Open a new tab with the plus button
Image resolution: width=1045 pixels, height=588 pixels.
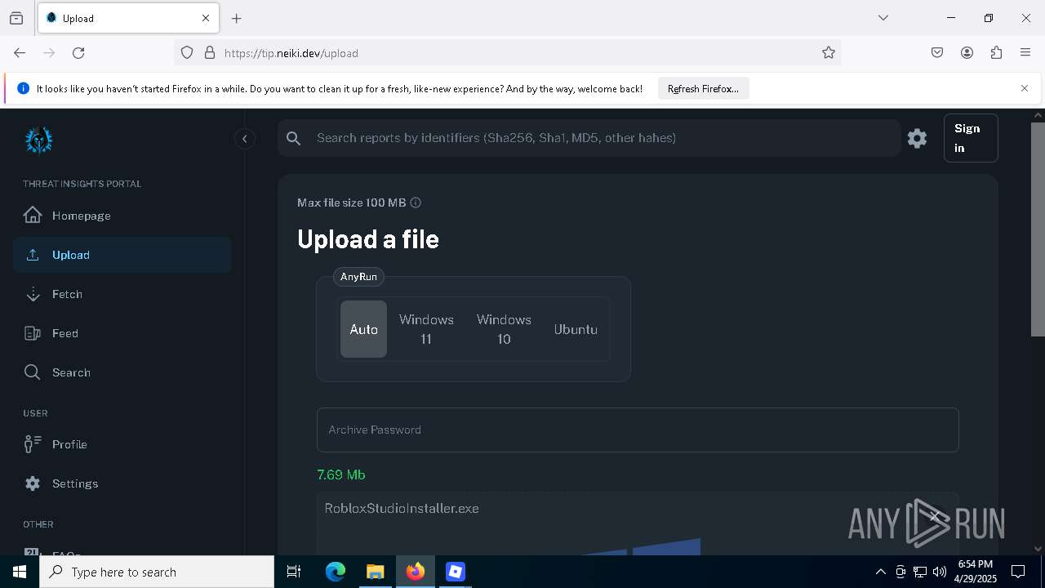tap(237, 18)
